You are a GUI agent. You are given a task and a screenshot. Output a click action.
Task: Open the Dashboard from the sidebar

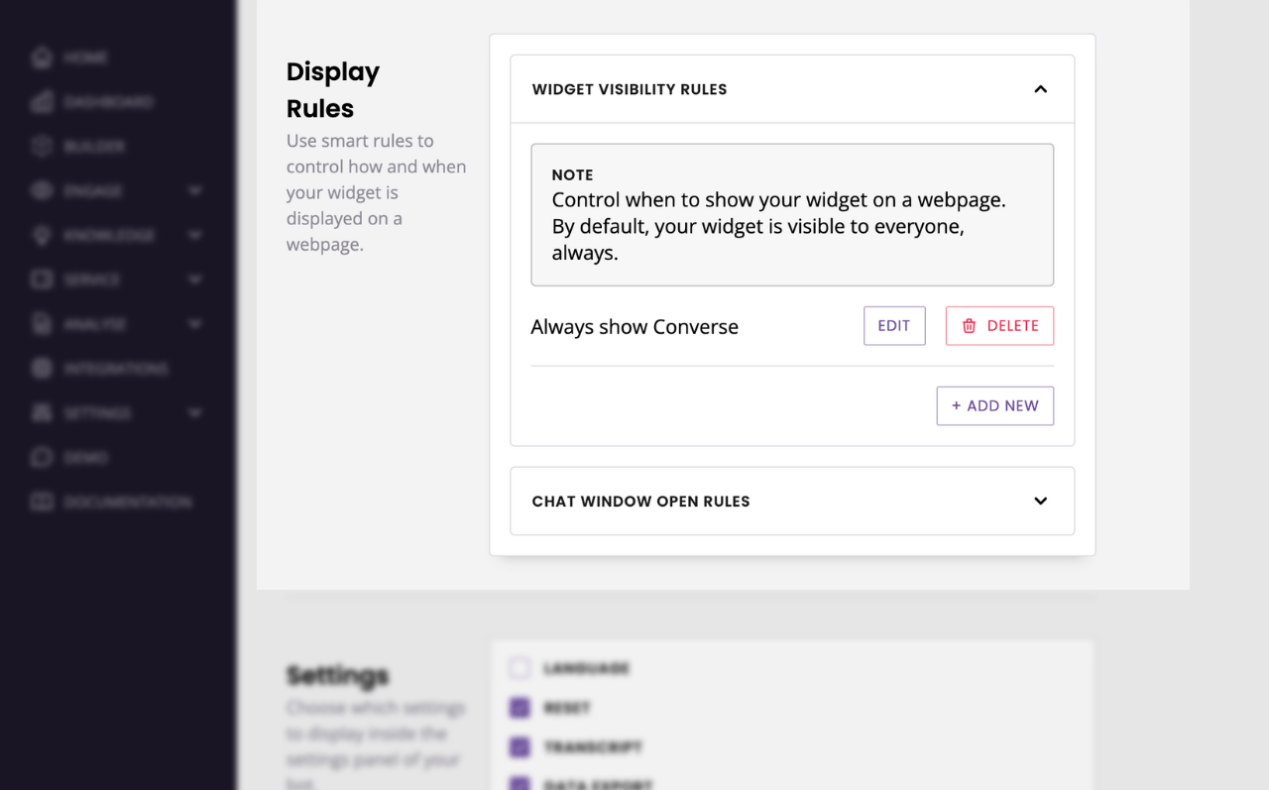click(x=40, y=102)
